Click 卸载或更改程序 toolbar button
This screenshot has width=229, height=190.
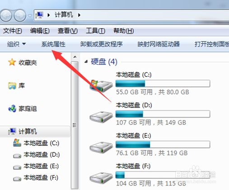coord(101,44)
